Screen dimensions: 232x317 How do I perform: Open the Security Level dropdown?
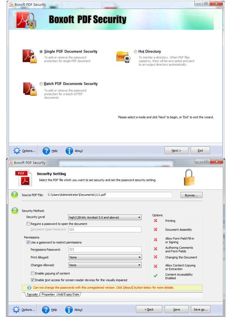coord(105,218)
